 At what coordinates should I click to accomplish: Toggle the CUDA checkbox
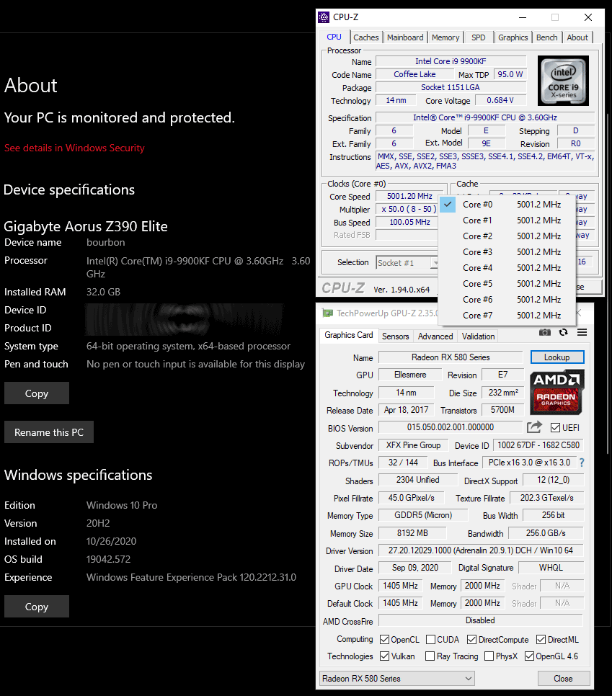pos(430,640)
